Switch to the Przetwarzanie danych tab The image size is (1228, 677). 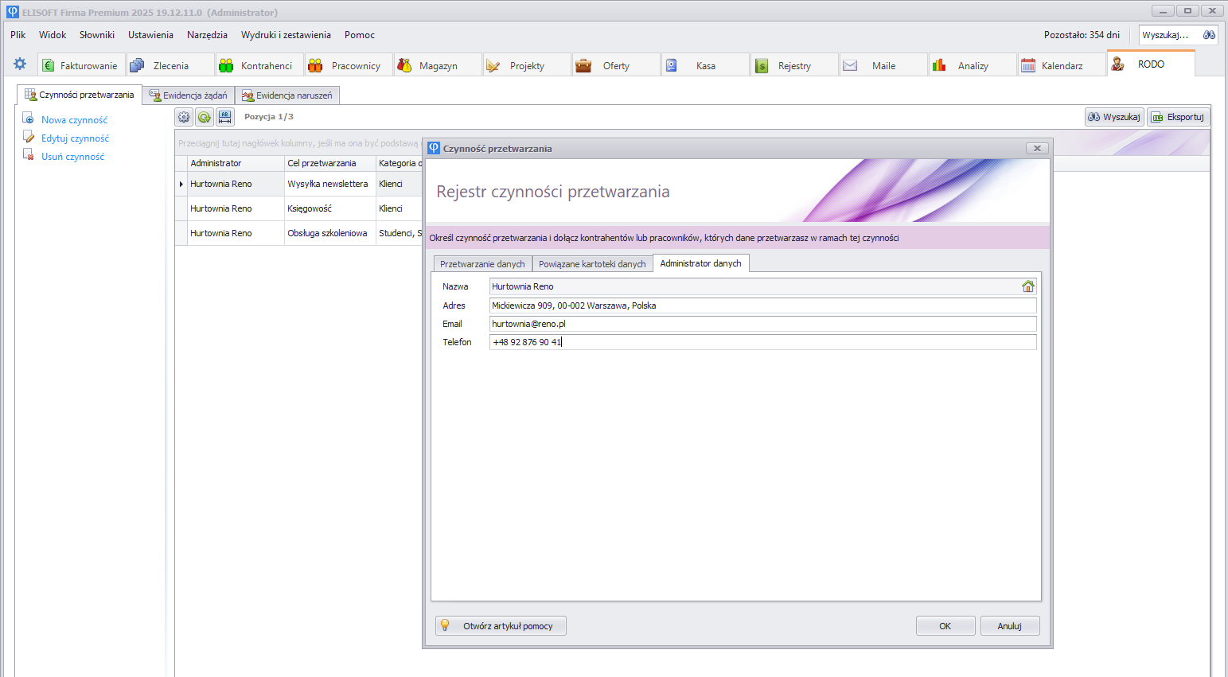(482, 264)
